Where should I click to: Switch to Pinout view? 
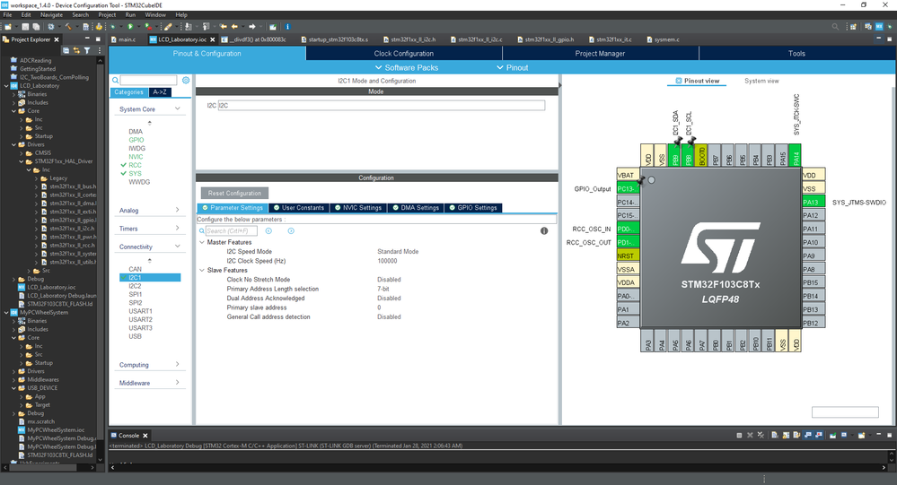coord(698,81)
